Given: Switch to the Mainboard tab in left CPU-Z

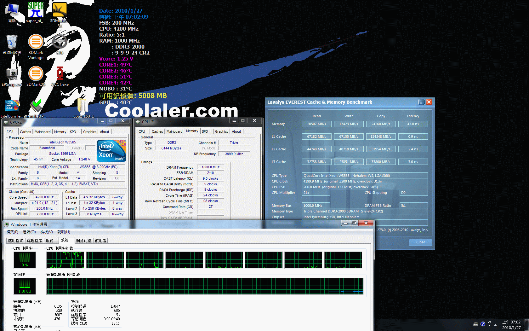Looking at the screenshot, I should pos(43,132).
